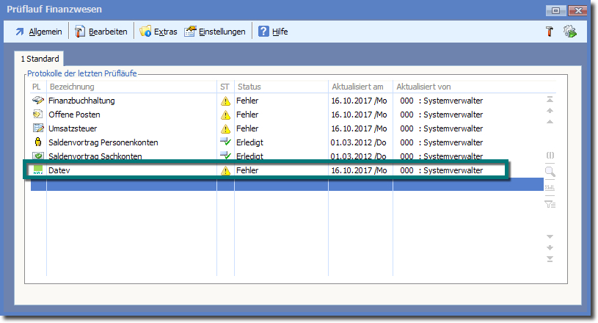Image resolution: width=598 pixels, height=323 pixels.
Task: Open the Hilfe menu
Action: 273,32
